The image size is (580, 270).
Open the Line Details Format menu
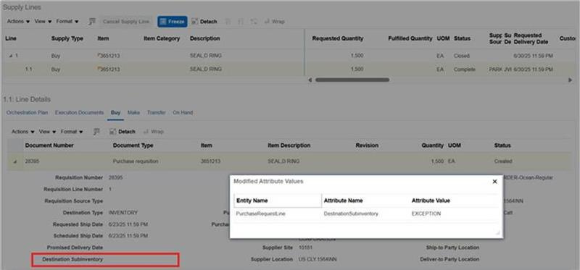(72, 132)
